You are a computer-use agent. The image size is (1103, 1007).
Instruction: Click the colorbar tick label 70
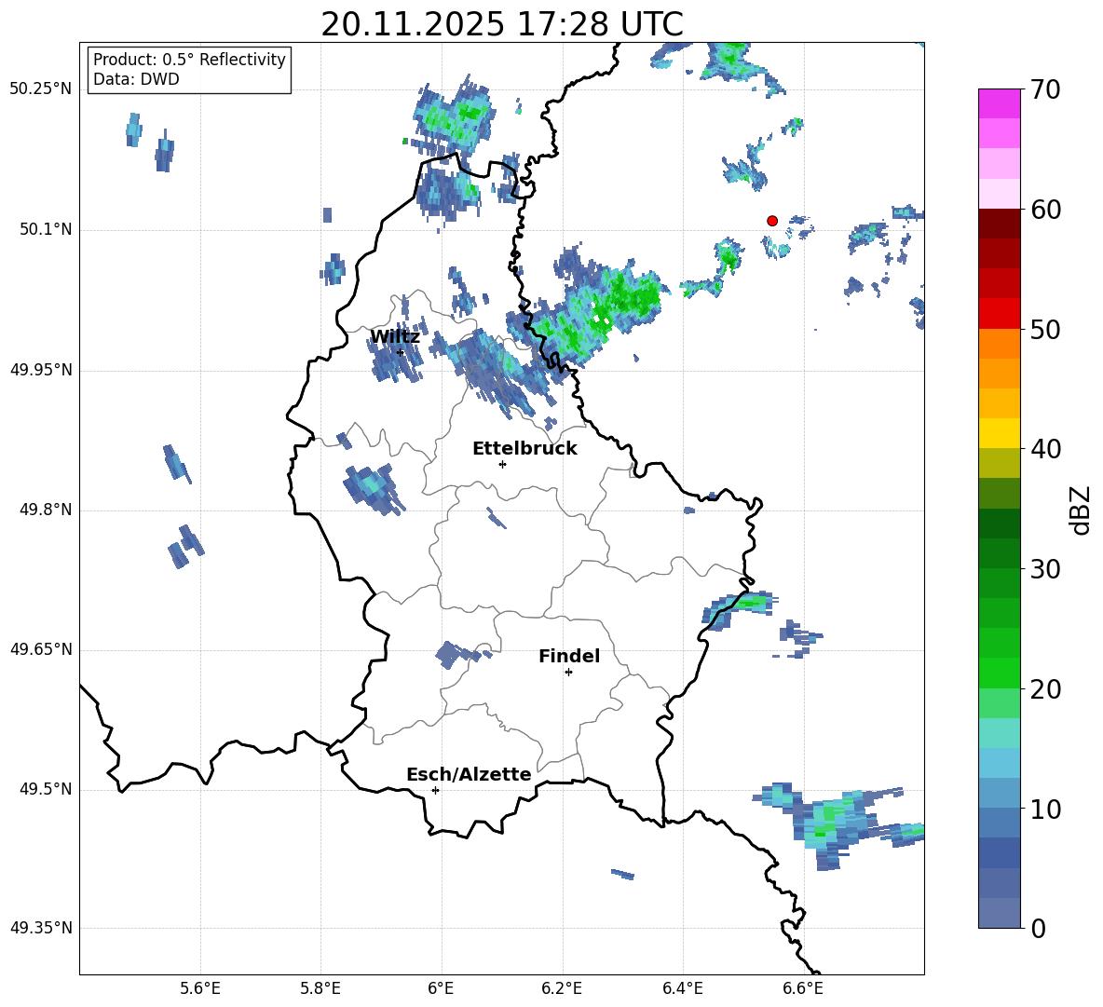click(1045, 89)
